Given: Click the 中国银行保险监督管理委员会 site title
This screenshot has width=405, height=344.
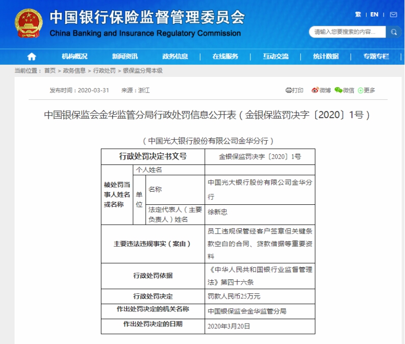Looking at the screenshot, I should click(x=147, y=18).
